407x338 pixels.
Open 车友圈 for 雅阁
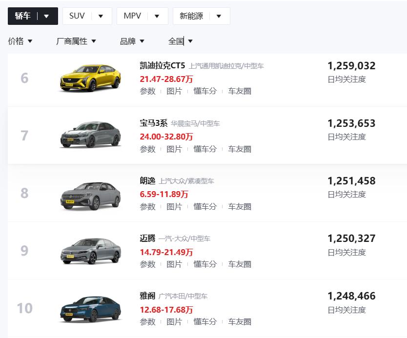point(240,322)
